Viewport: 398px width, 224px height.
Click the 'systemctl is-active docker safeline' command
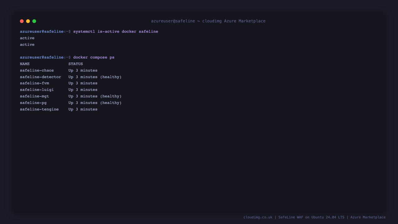click(x=116, y=31)
